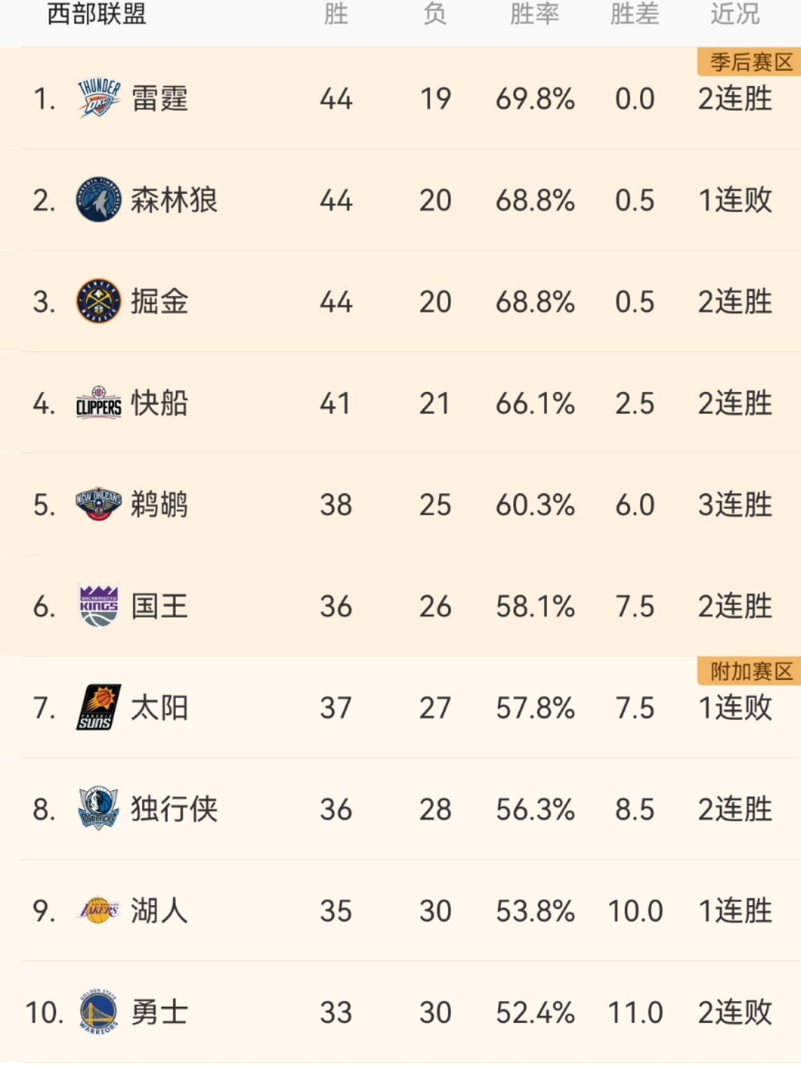Tap the Kings team logo
Viewport: 801px width, 1067px height.
pos(98,606)
